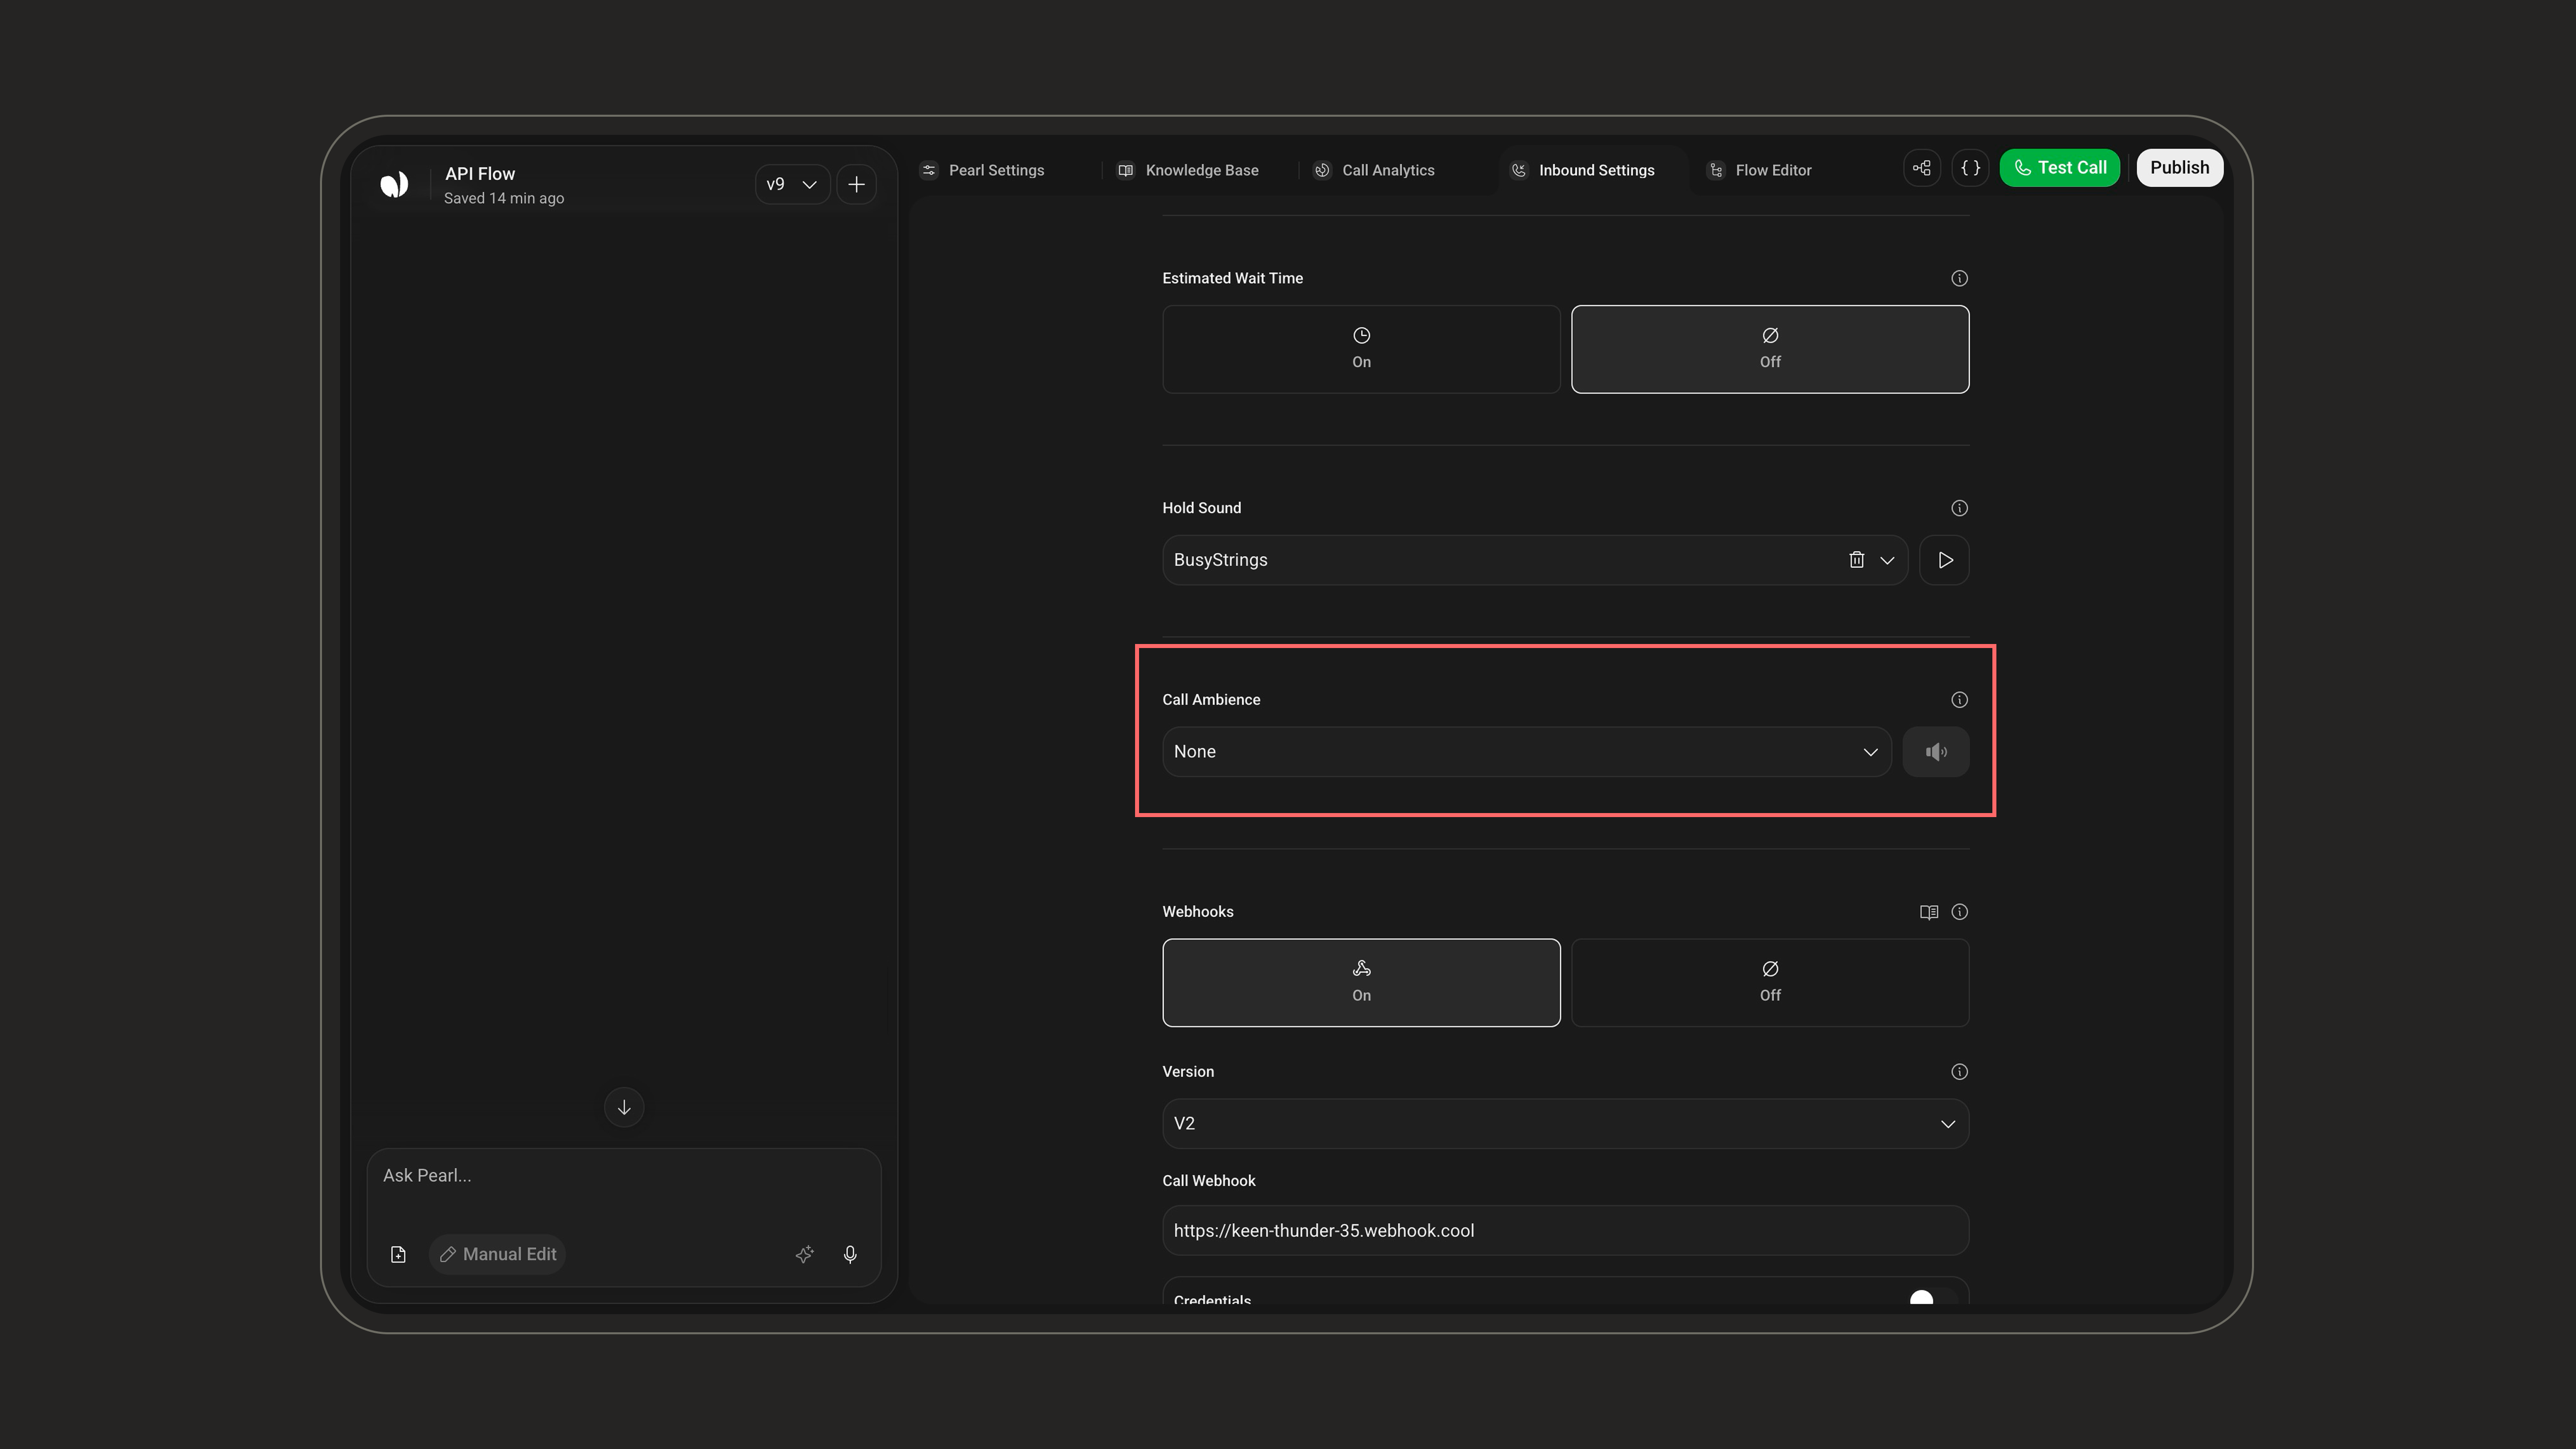Open the v9 version dropdown
Screen dimensions: 2576x1449
pyautogui.click(x=792, y=184)
